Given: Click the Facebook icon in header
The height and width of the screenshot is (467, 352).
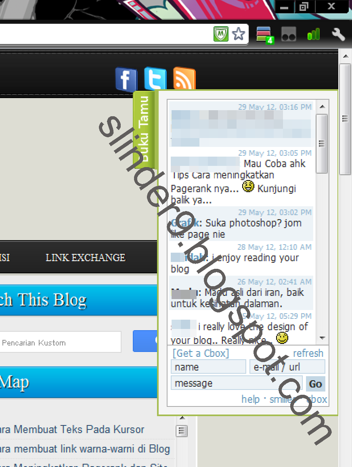Looking at the screenshot, I should (x=126, y=80).
